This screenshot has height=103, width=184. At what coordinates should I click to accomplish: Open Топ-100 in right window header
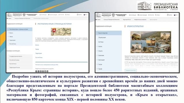click(151, 15)
